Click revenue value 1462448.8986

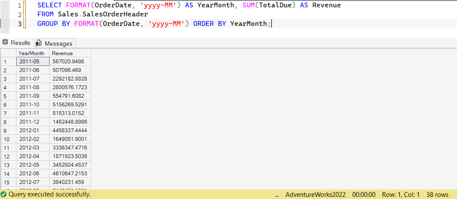[x=70, y=121]
